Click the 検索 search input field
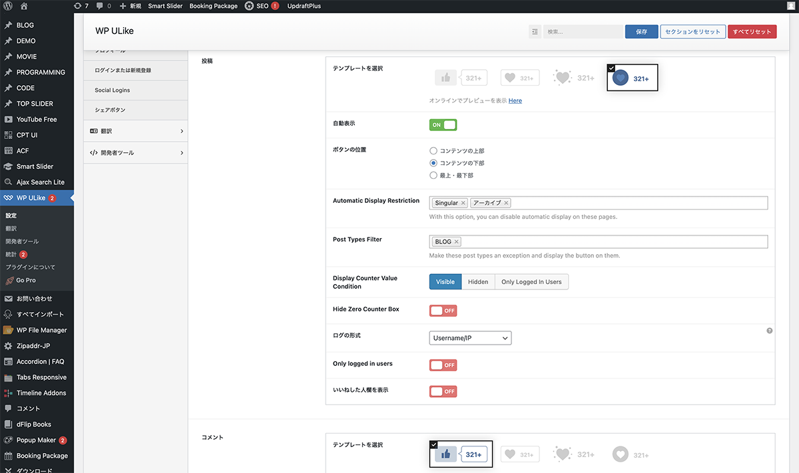Viewport: 799px width, 473px height. coord(583,32)
